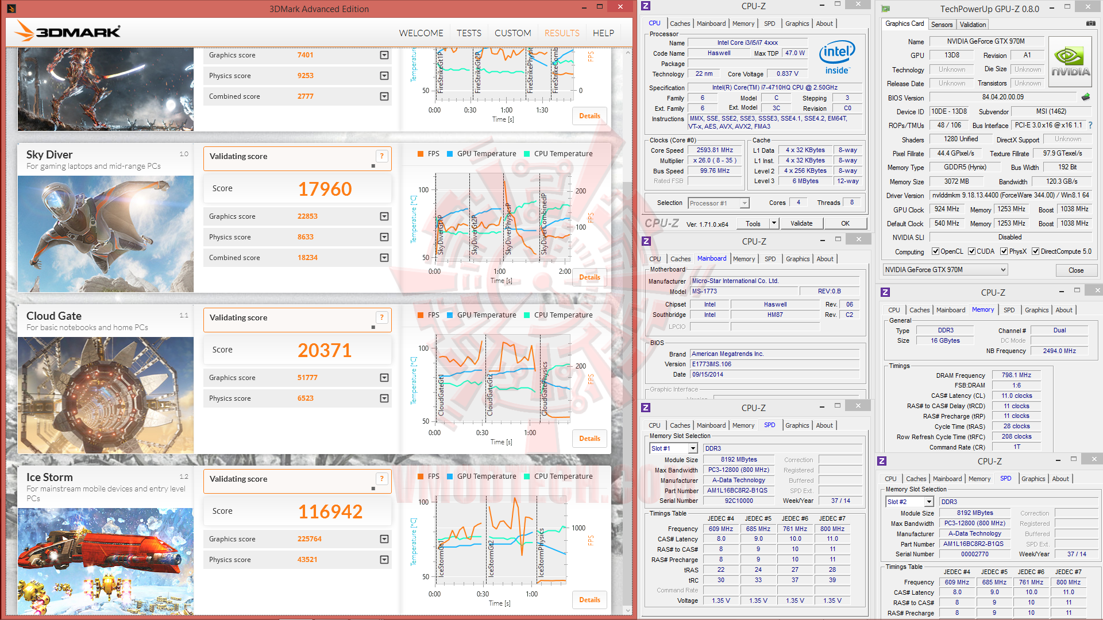This screenshot has height=620, width=1103.
Task: Click the BIOS save chip icon
Action: tap(1085, 97)
